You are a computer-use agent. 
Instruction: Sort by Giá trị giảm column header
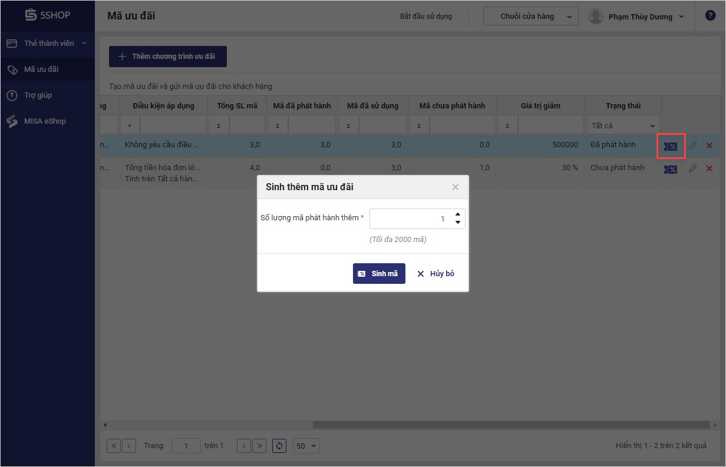[541, 106]
